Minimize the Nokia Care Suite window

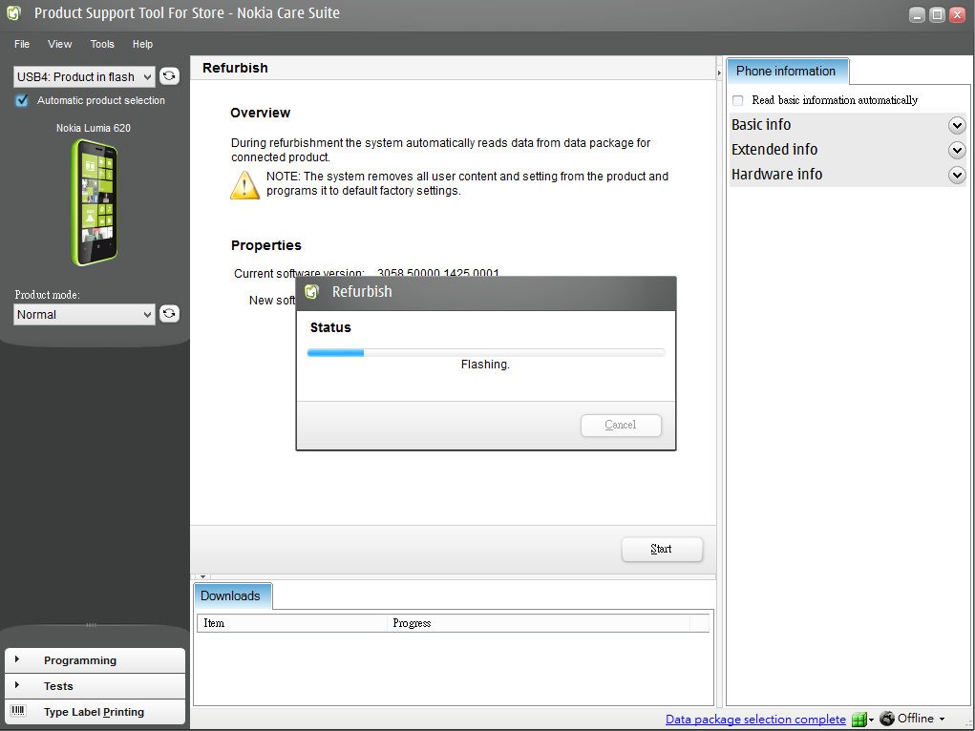pyautogui.click(x=917, y=15)
